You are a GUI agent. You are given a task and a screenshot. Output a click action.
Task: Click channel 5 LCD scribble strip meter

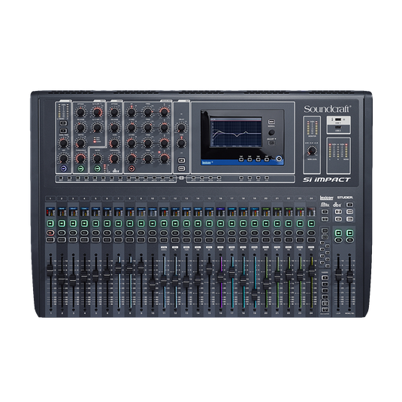[x=95, y=211]
